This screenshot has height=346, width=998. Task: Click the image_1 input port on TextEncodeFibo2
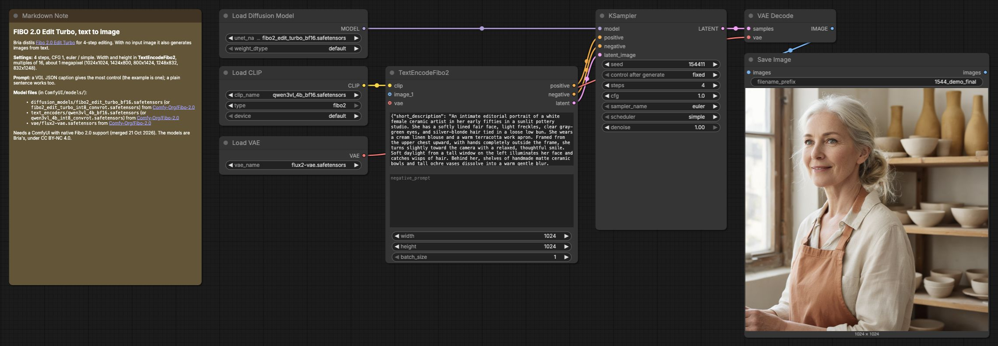(390, 95)
